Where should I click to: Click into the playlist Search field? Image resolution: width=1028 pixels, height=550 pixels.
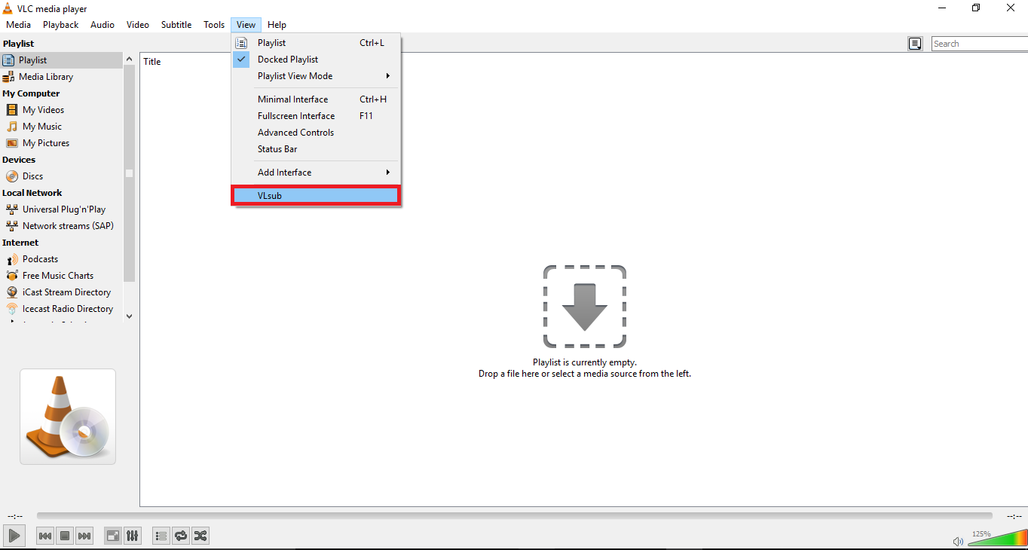pos(980,44)
